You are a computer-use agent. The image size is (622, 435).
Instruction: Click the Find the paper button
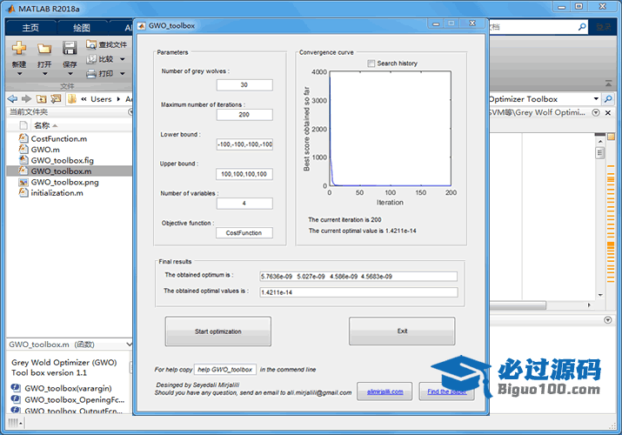click(x=446, y=391)
